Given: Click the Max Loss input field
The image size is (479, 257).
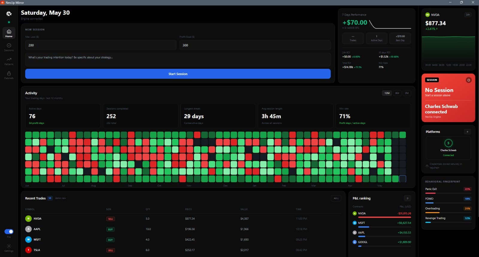Looking at the screenshot, I should pos(101,45).
